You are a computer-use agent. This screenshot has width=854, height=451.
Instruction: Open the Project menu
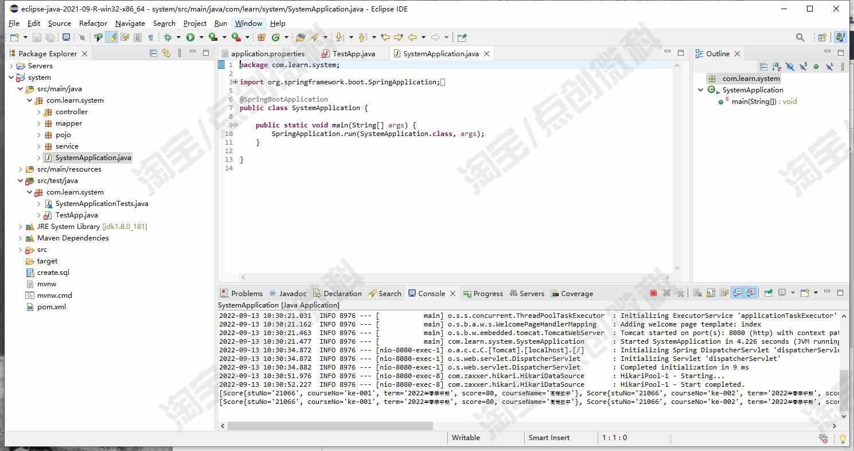pyautogui.click(x=194, y=23)
